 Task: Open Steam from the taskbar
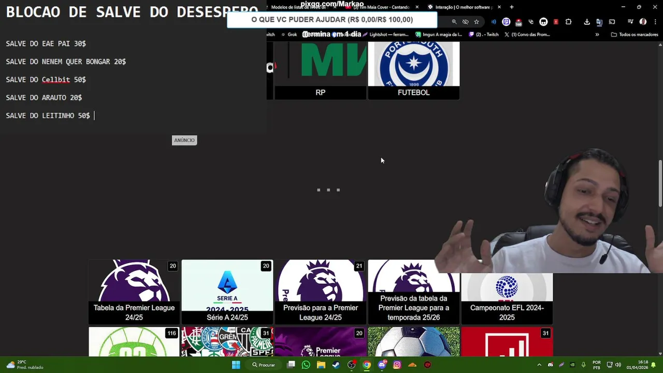[336, 365]
